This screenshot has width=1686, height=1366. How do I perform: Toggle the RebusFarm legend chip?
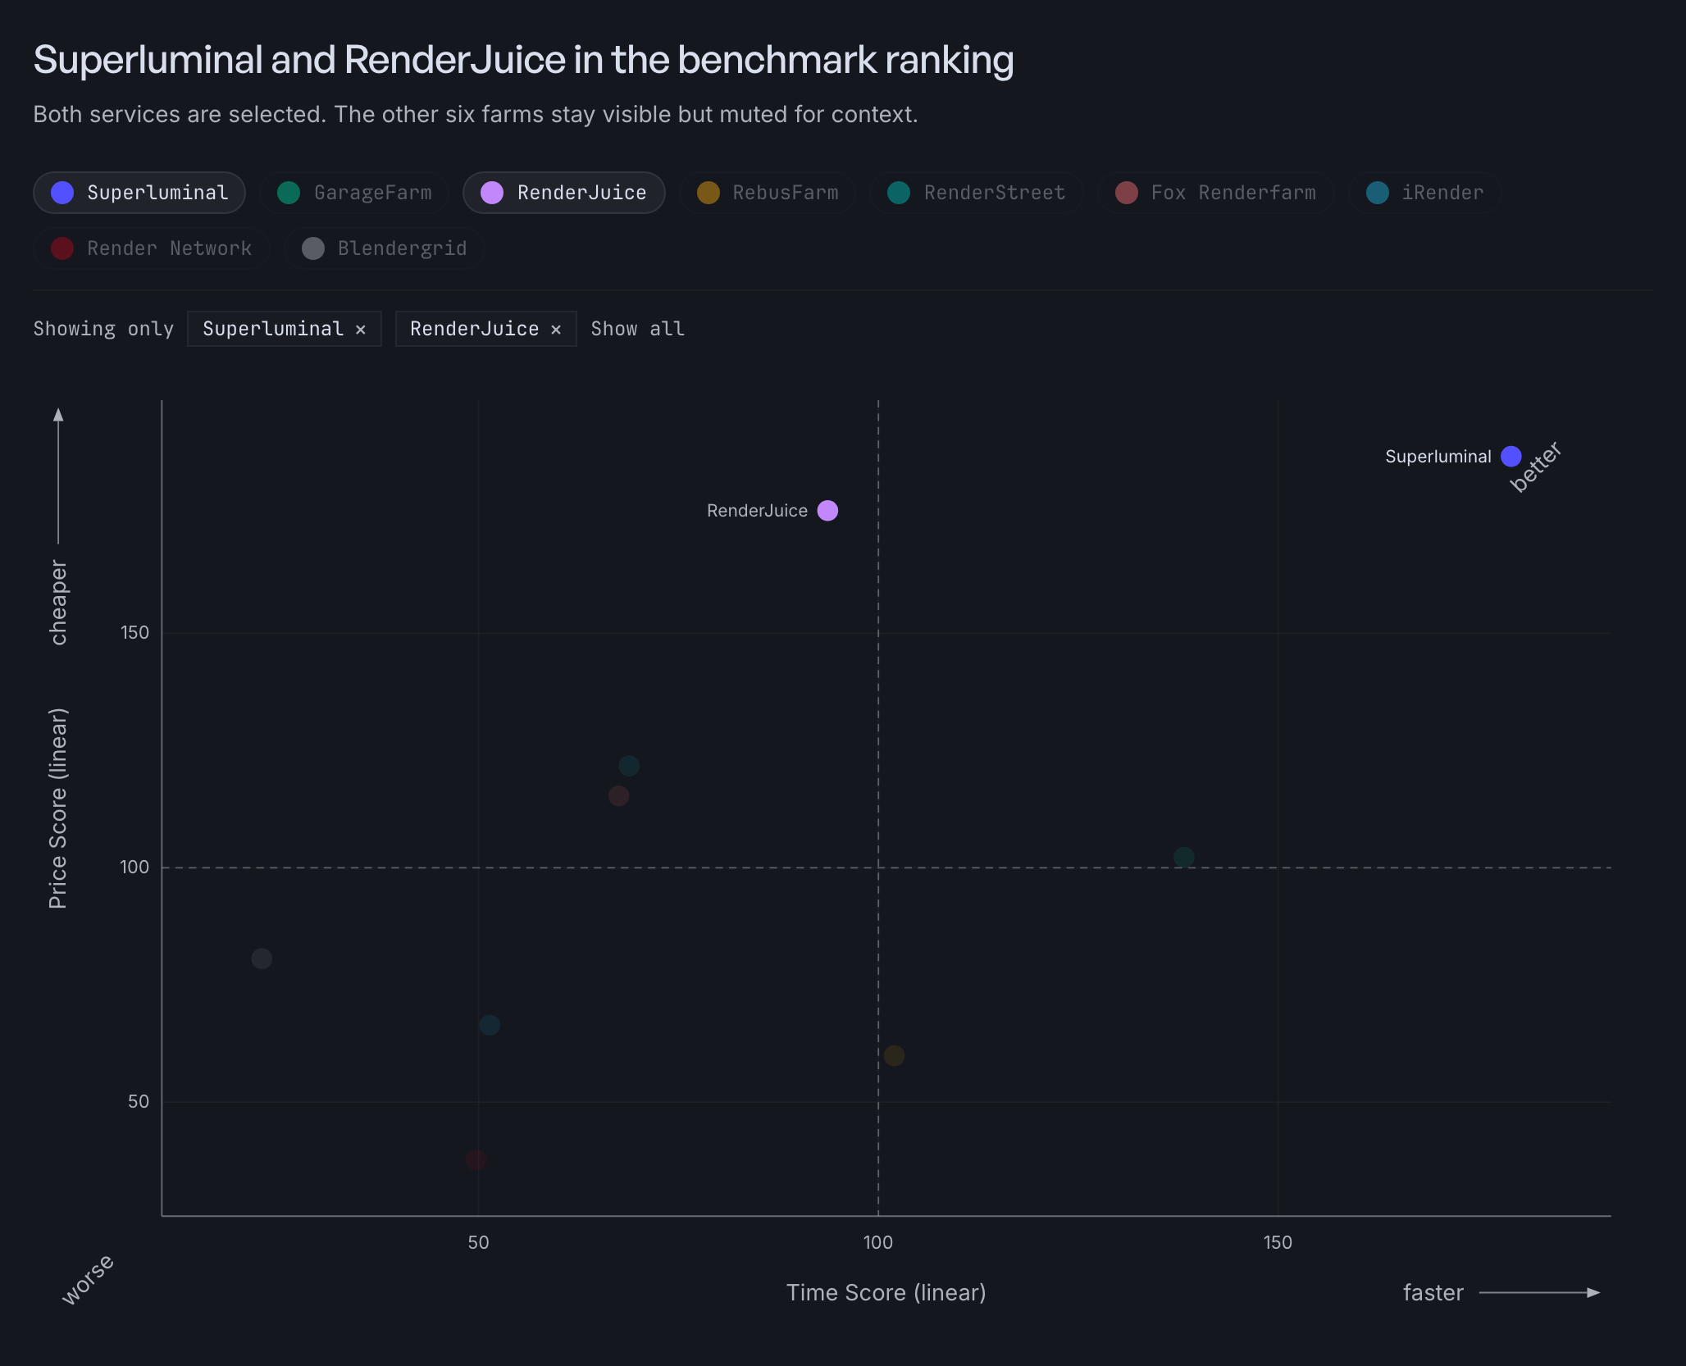coord(768,193)
